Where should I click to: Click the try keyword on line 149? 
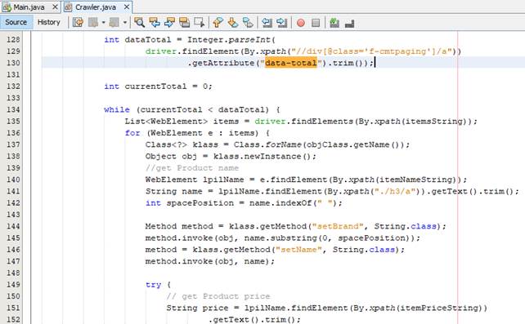click(x=153, y=285)
